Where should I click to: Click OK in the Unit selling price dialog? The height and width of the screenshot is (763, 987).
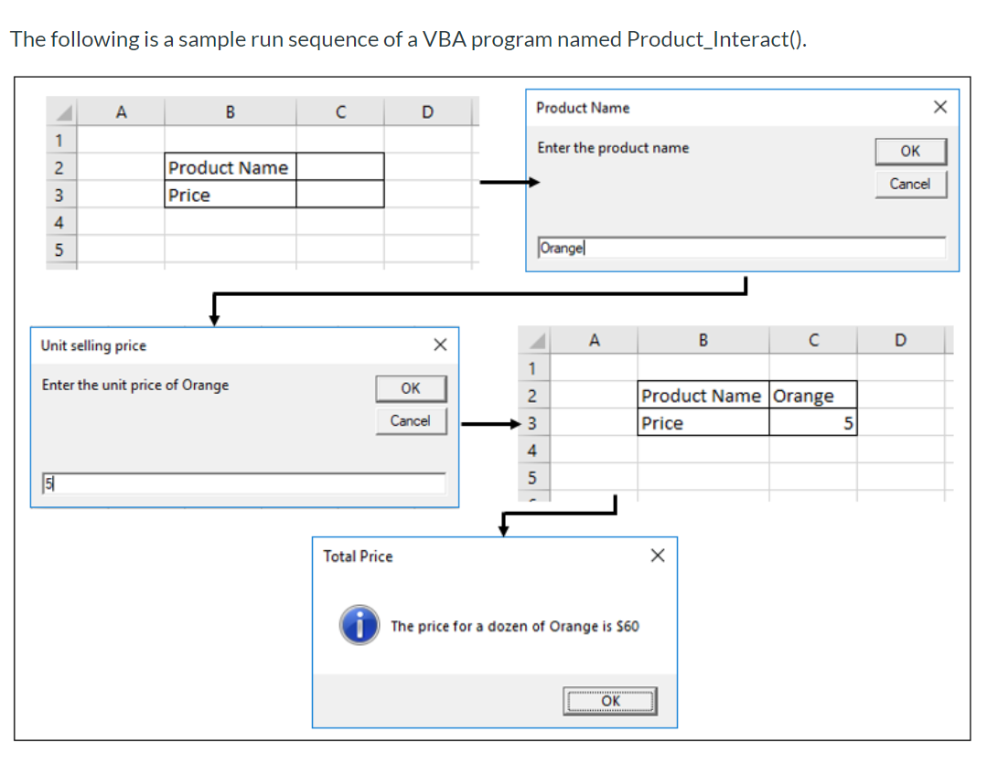pyautogui.click(x=410, y=388)
